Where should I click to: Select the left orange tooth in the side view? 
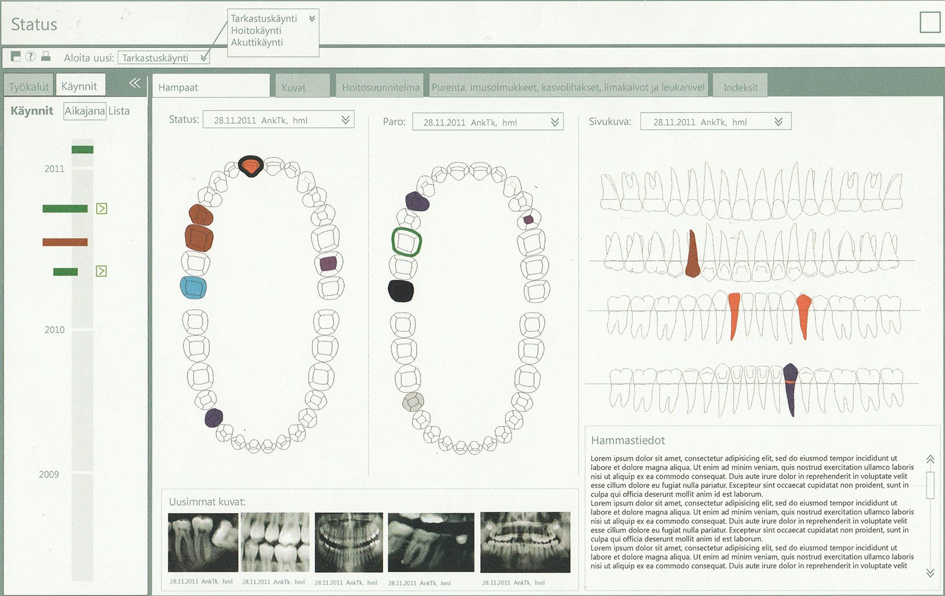(x=734, y=316)
